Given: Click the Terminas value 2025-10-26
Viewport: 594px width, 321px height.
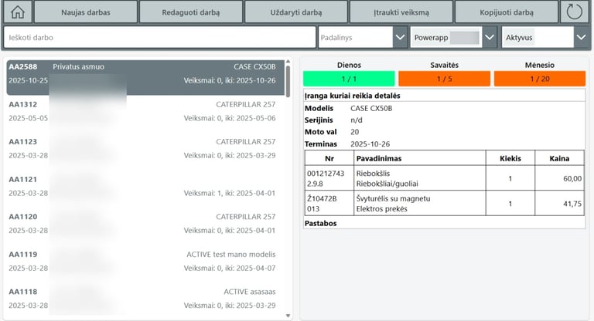Looking at the screenshot, I should (370, 144).
